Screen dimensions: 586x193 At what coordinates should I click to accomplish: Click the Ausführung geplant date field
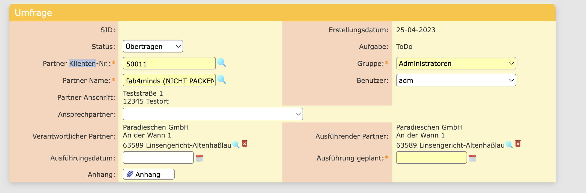coord(431,158)
